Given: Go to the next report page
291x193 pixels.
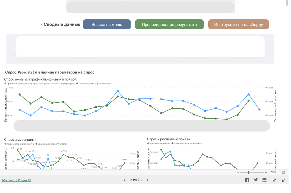Looking at the screenshot, I should (x=147, y=180).
